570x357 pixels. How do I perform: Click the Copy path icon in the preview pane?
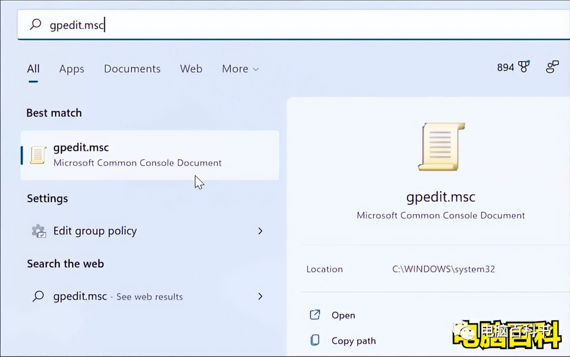314,340
